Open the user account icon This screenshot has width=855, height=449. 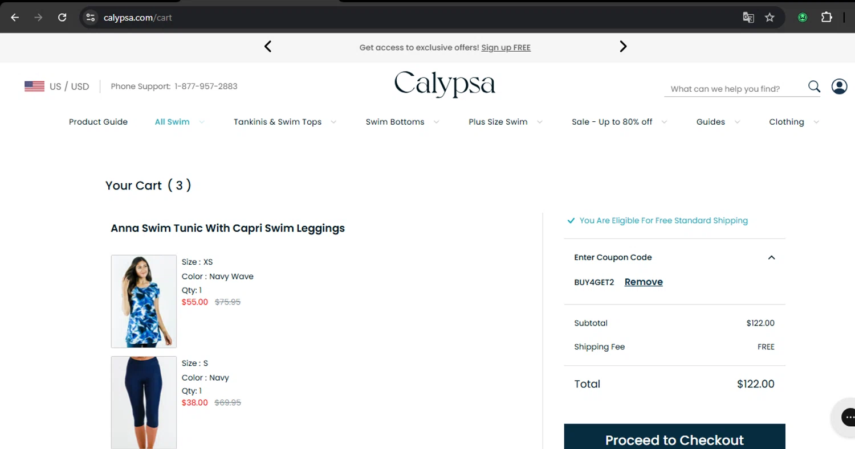click(839, 86)
